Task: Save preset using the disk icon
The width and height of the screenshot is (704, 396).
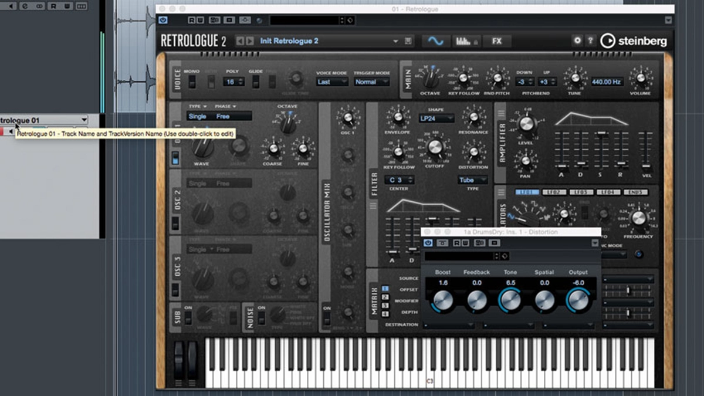Action: [x=408, y=41]
